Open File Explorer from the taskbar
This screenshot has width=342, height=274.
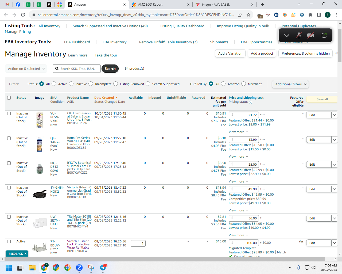pyautogui.click(x=32, y=268)
